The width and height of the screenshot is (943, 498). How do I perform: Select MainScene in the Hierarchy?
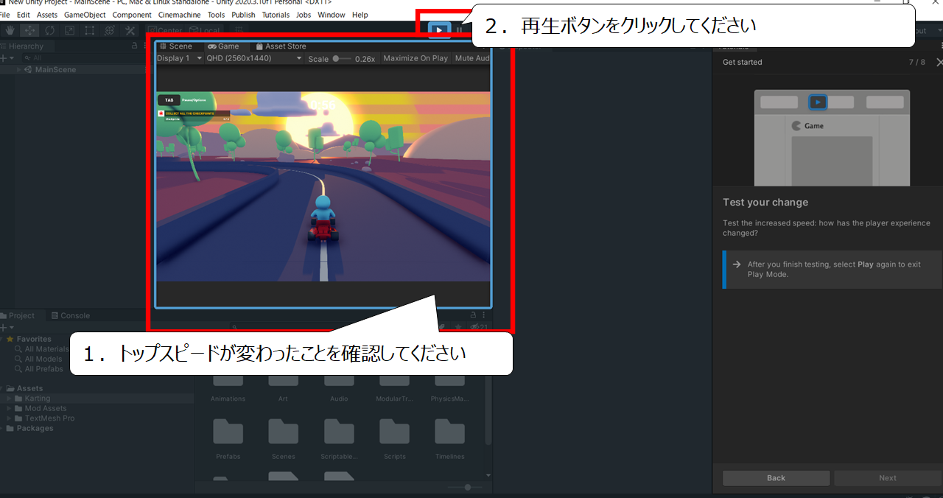click(55, 69)
